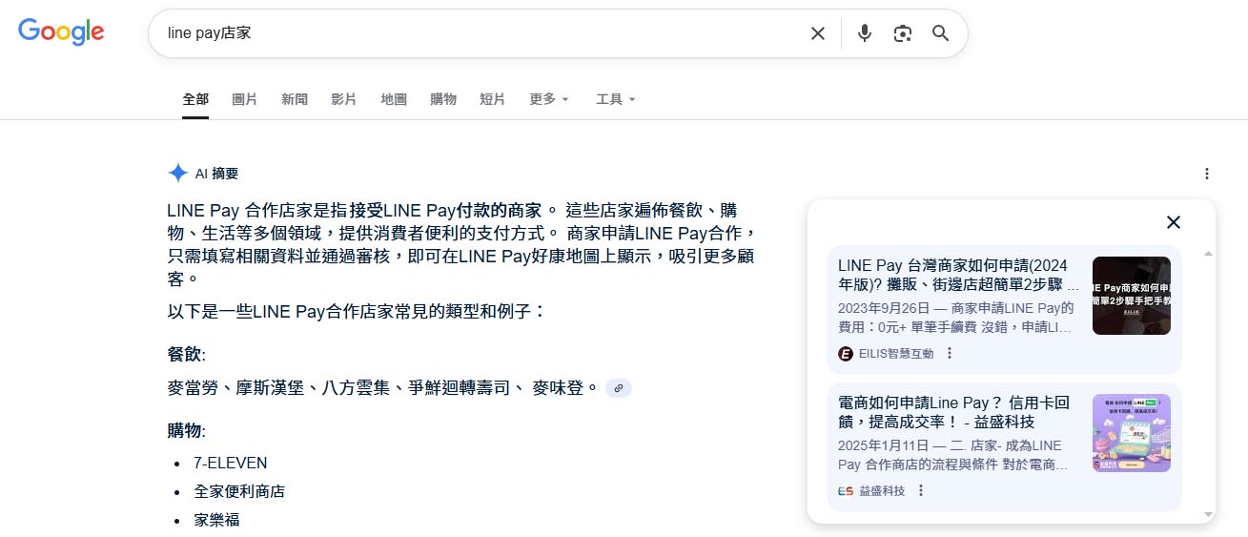Open options for the 益盛科技 result

[x=920, y=490]
